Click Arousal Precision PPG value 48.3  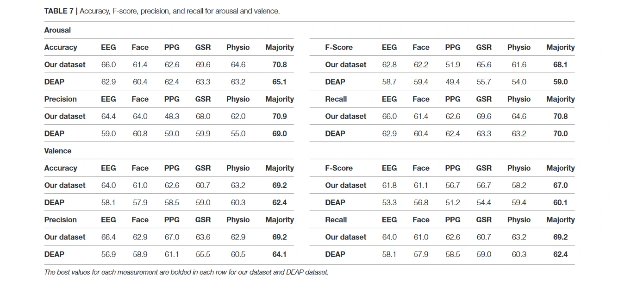point(172,116)
